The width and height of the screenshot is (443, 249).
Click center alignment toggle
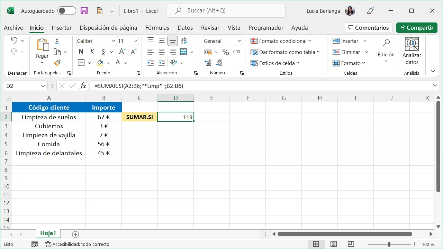tap(161, 52)
